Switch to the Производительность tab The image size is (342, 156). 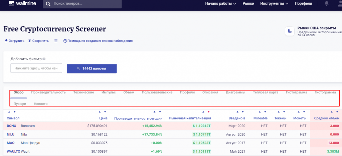(x=48, y=92)
